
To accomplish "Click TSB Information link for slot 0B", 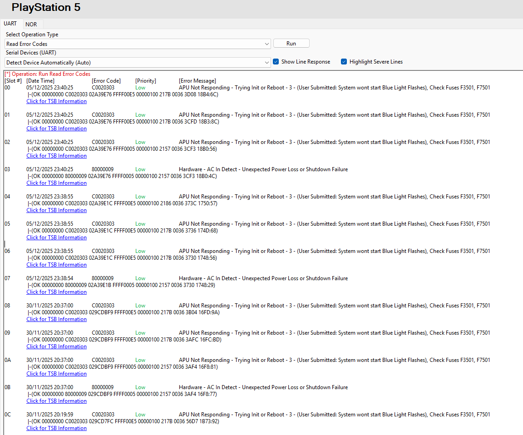I will point(56,401).
